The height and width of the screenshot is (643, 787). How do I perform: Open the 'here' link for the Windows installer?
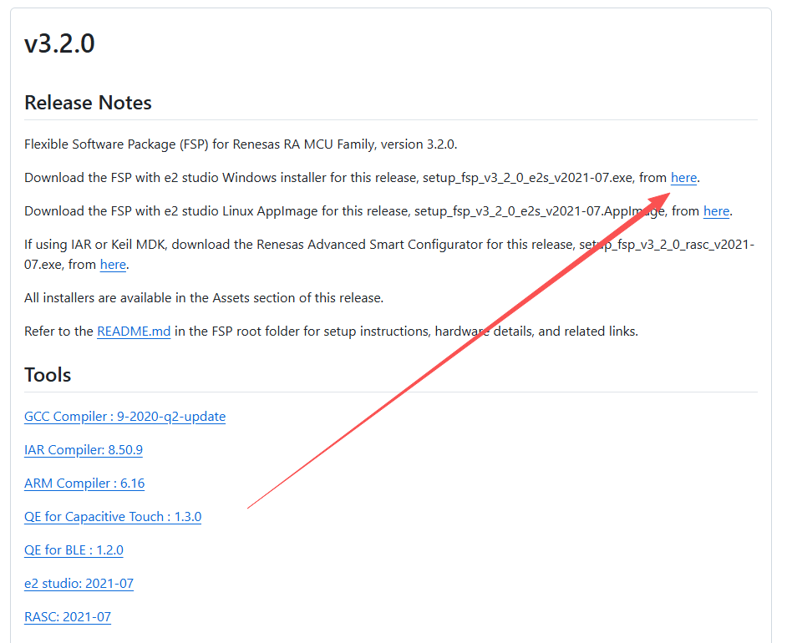[683, 178]
